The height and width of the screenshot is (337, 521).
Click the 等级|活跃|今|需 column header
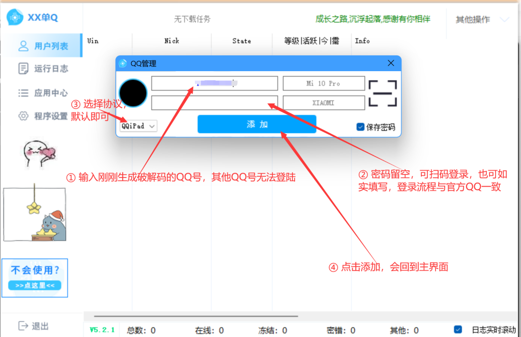point(312,41)
